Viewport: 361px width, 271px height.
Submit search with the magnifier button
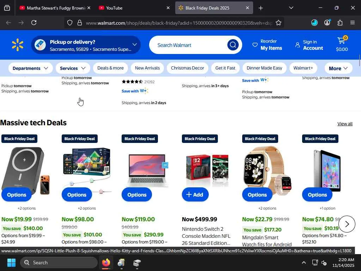[x=233, y=45]
